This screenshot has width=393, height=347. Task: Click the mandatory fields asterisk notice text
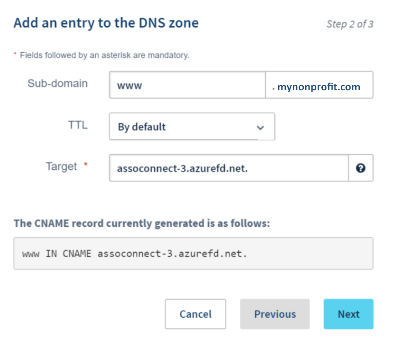[104, 56]
